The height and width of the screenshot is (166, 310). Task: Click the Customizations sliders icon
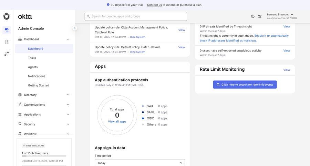(x=20, y=104)
